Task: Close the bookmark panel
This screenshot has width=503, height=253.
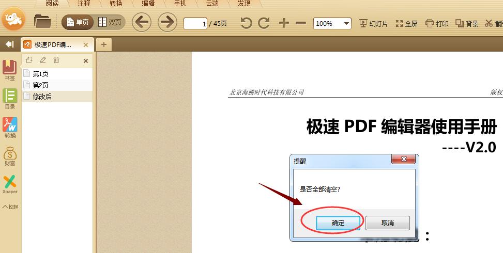Action: [86, 61]
